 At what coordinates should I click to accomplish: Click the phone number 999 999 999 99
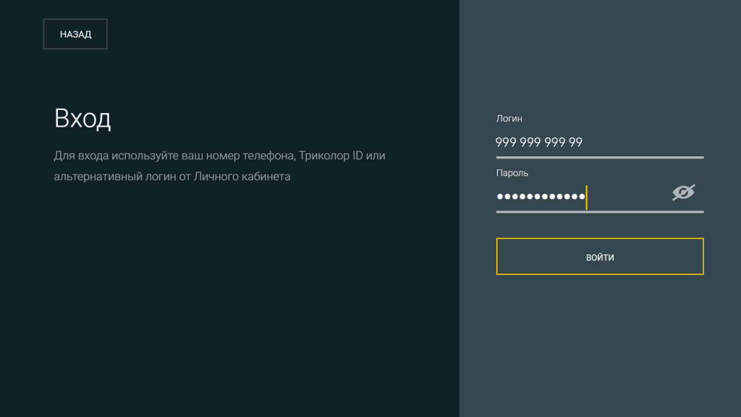click(x=539, y=143)
